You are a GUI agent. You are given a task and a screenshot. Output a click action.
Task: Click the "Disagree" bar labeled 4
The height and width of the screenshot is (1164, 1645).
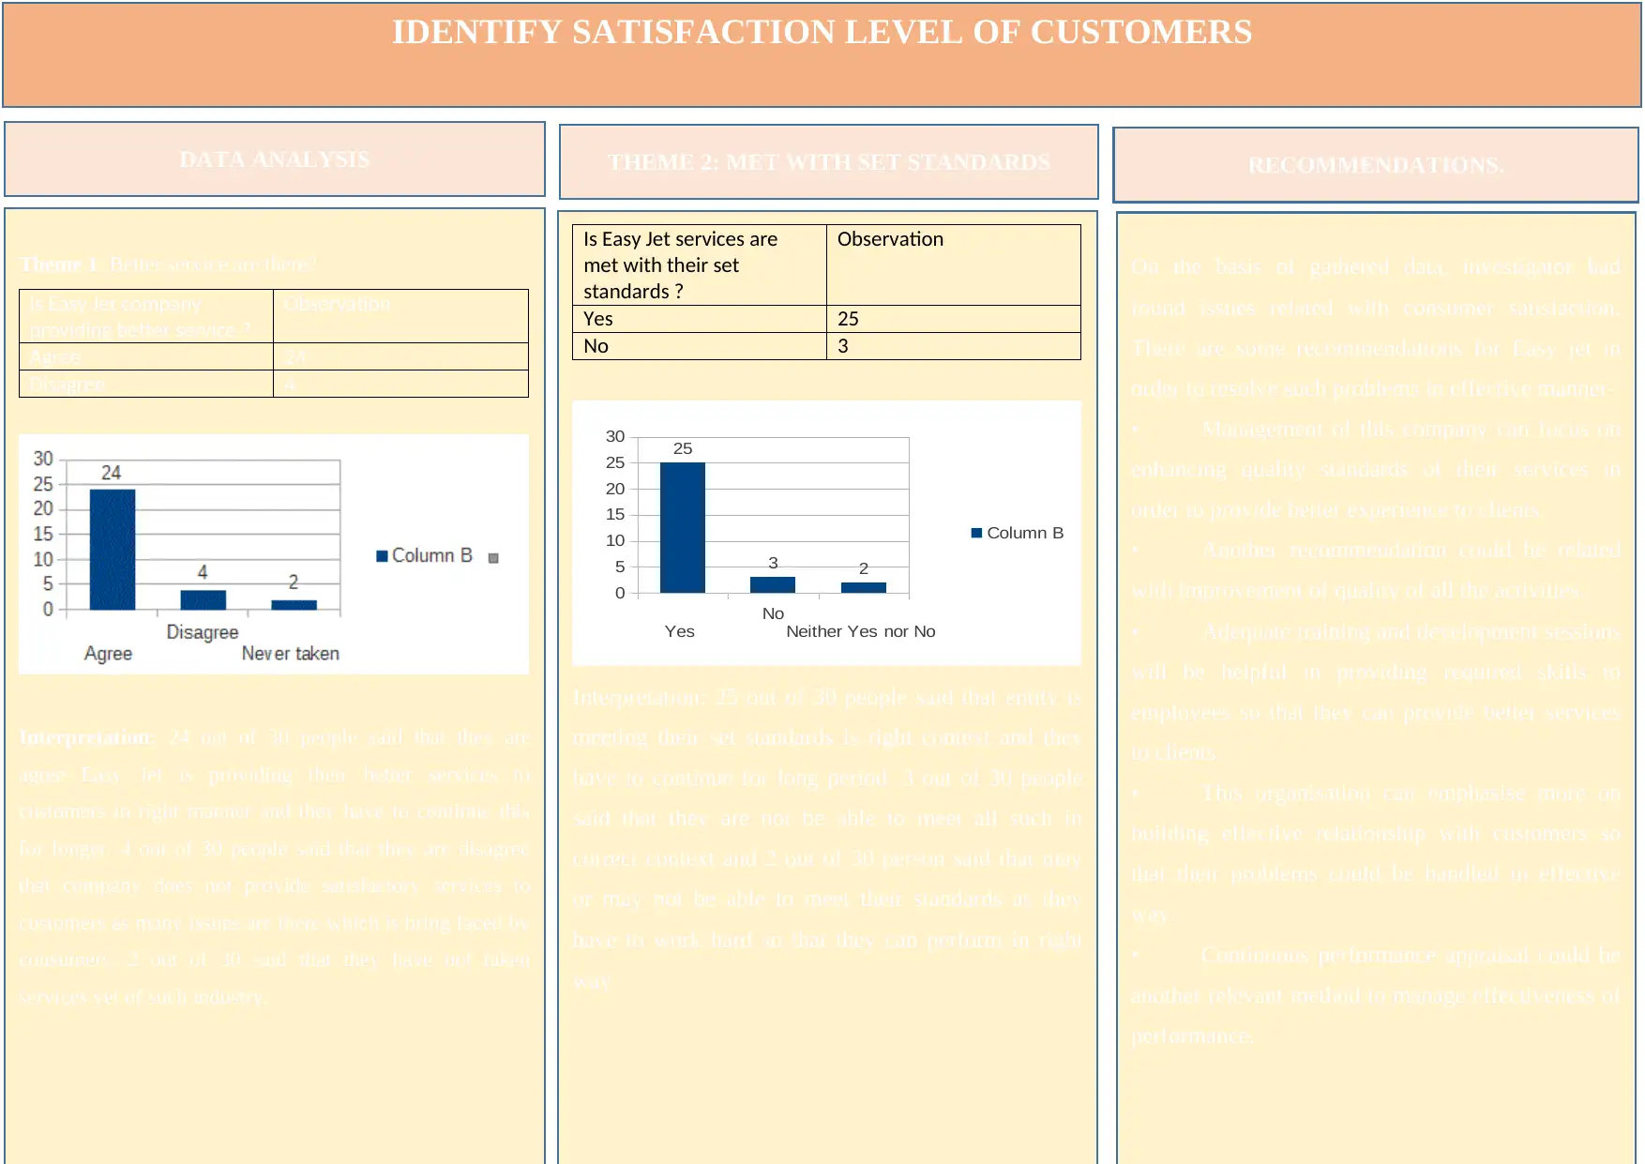pos(204,599)
